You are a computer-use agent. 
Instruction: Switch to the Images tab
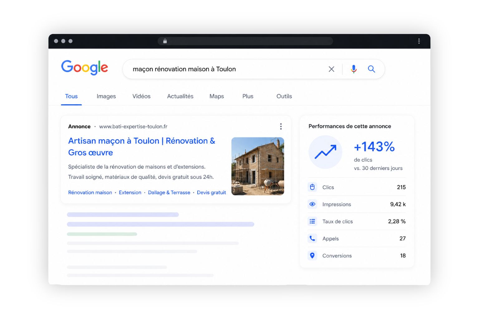pos(106,96)
